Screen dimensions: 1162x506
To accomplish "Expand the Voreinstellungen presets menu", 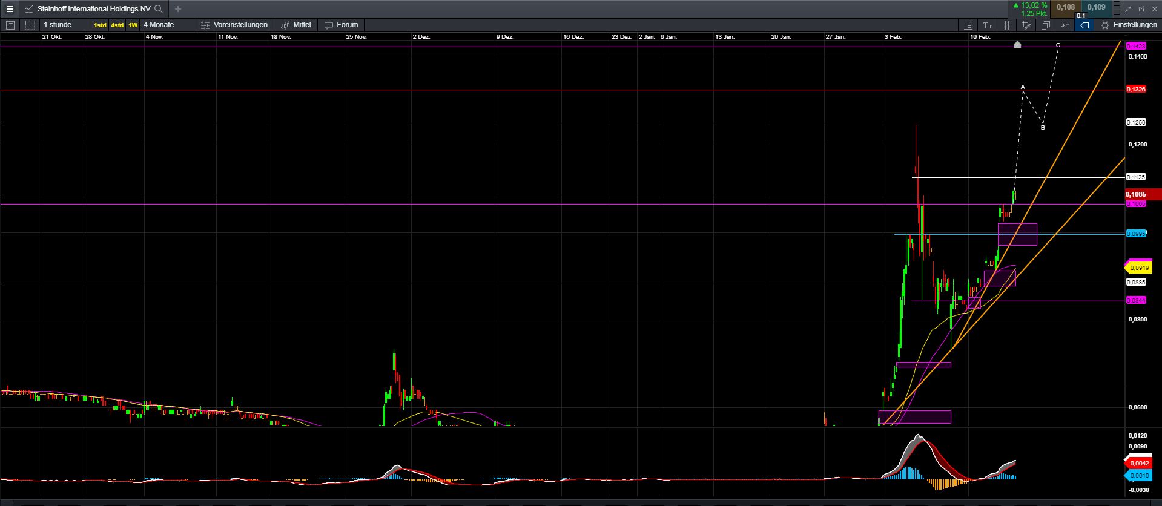I will [234, 25].
